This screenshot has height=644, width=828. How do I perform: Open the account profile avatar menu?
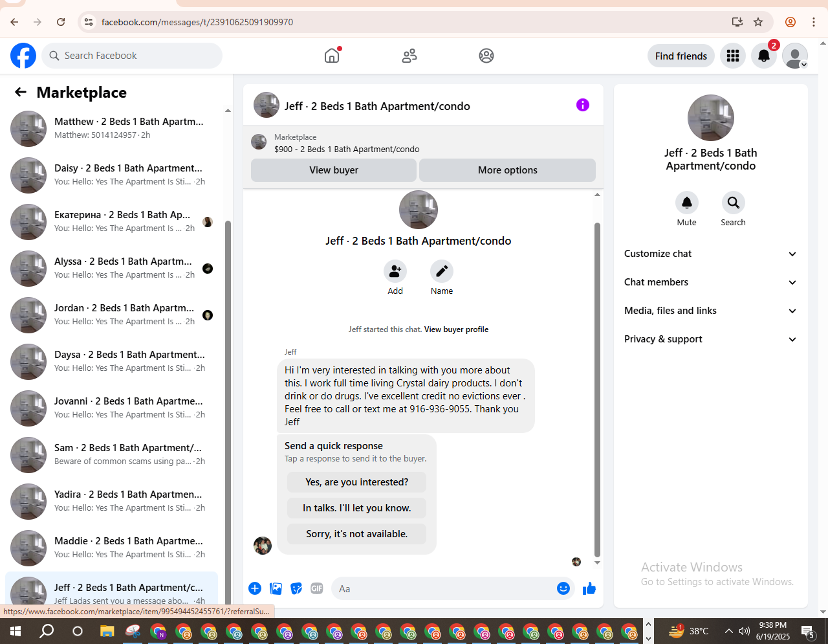tap(795, 56)
